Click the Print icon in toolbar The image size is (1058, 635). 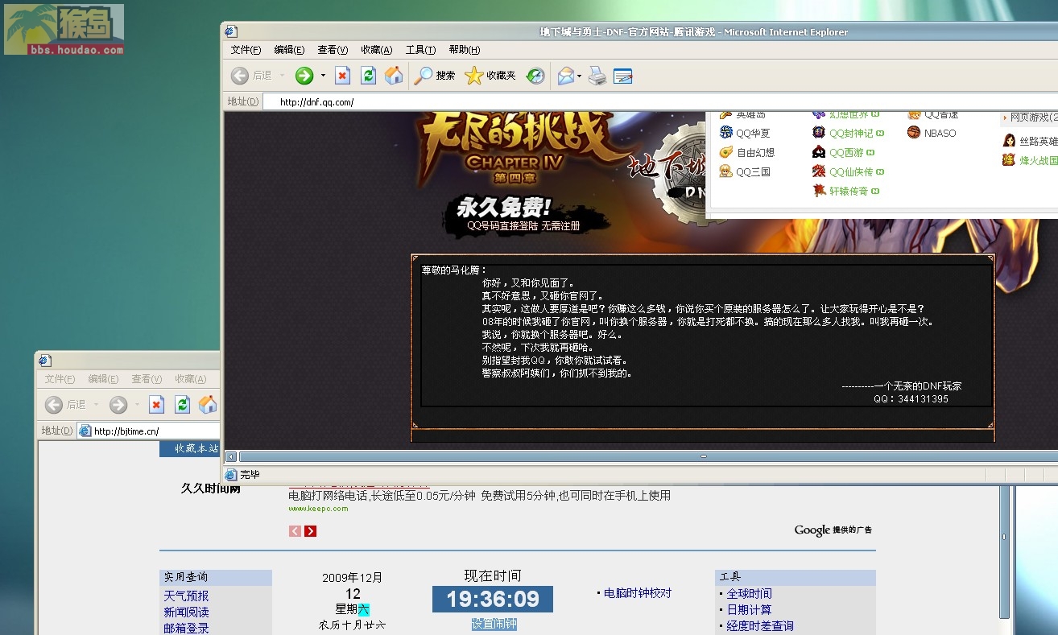coord(597,76)
